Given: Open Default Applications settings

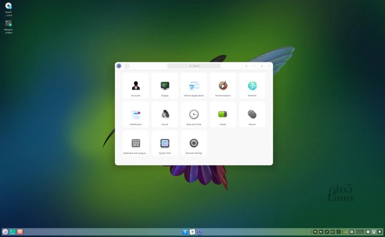Looking at the screenshot, I should (x=194, y=86).
